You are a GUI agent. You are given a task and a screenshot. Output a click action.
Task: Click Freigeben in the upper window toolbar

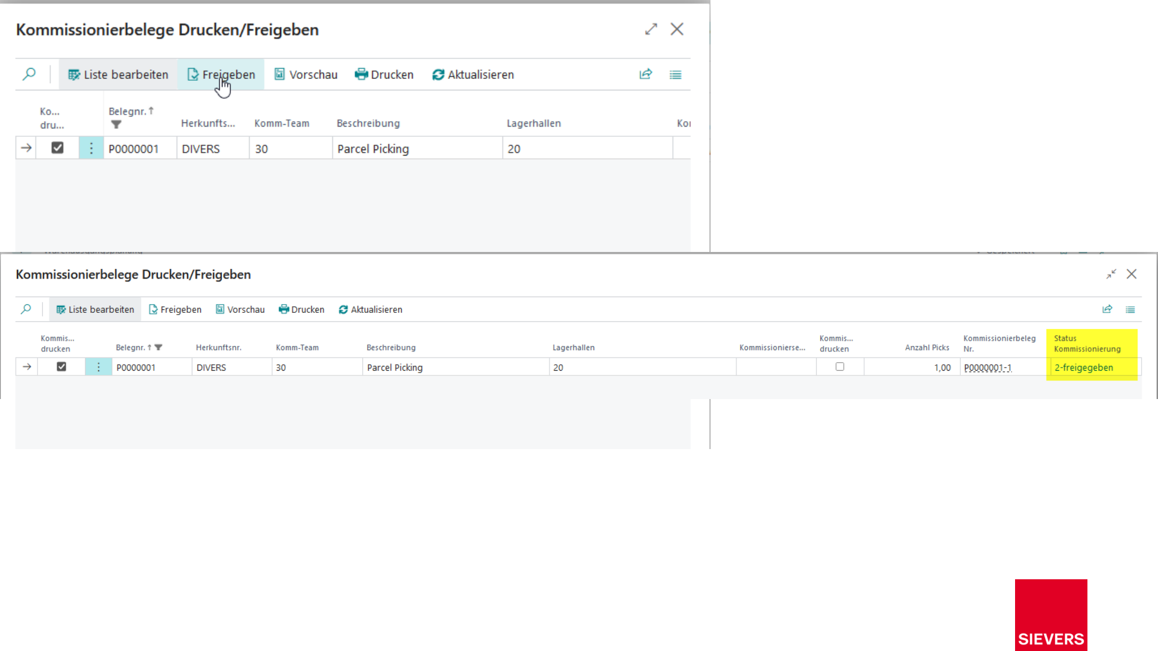coord(221,75)
